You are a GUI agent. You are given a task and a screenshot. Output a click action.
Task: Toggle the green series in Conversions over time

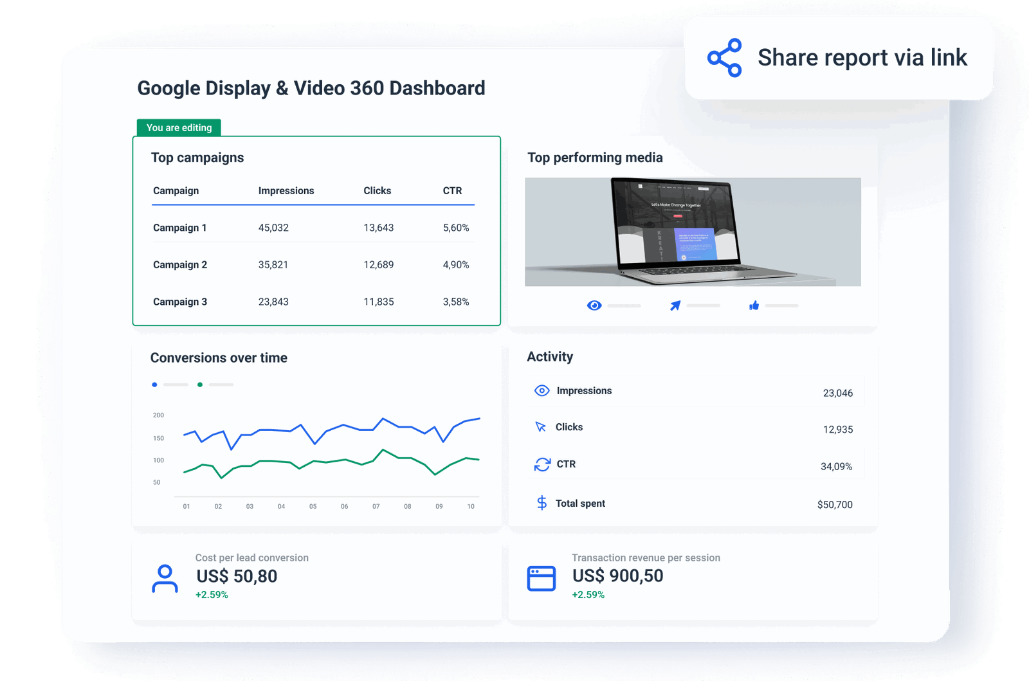[x=200, y=385]
